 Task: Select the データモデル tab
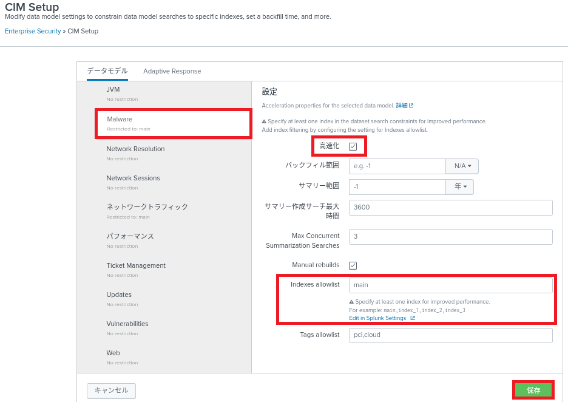[107, 71]
